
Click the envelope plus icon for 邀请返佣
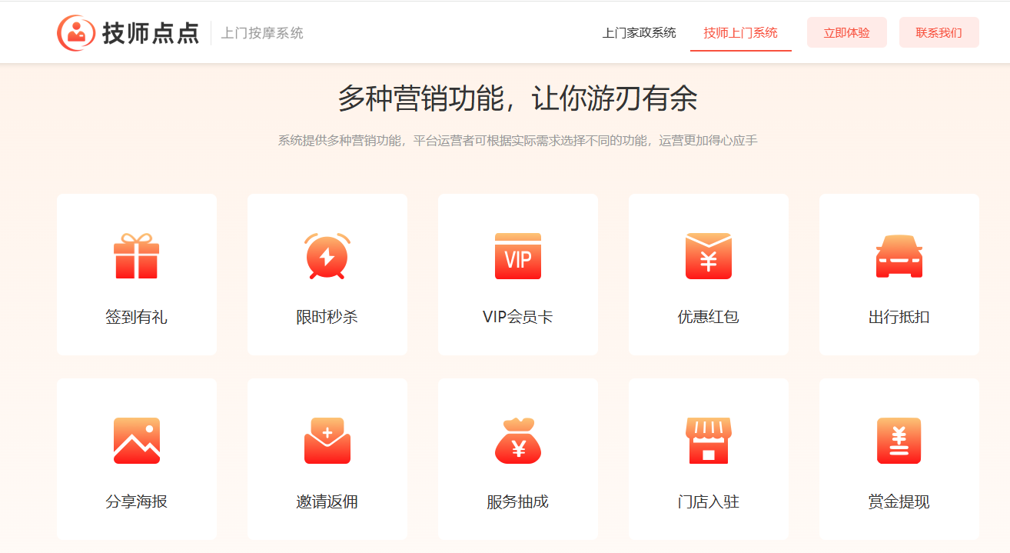click(x=327, y=441)
